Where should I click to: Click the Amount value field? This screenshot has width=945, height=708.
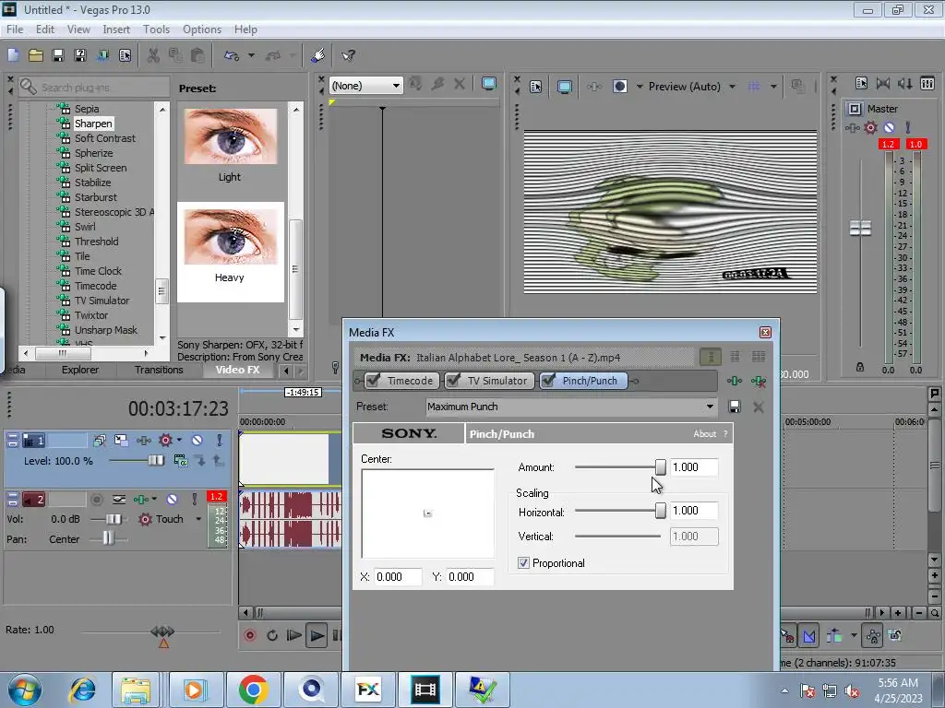pyautogui.click(x=694, y=467)
